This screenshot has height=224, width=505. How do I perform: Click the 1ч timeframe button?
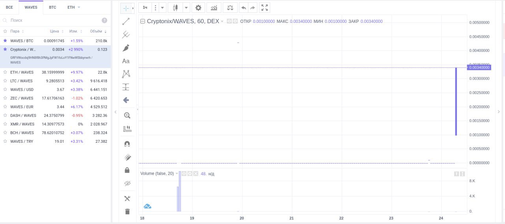145,7
